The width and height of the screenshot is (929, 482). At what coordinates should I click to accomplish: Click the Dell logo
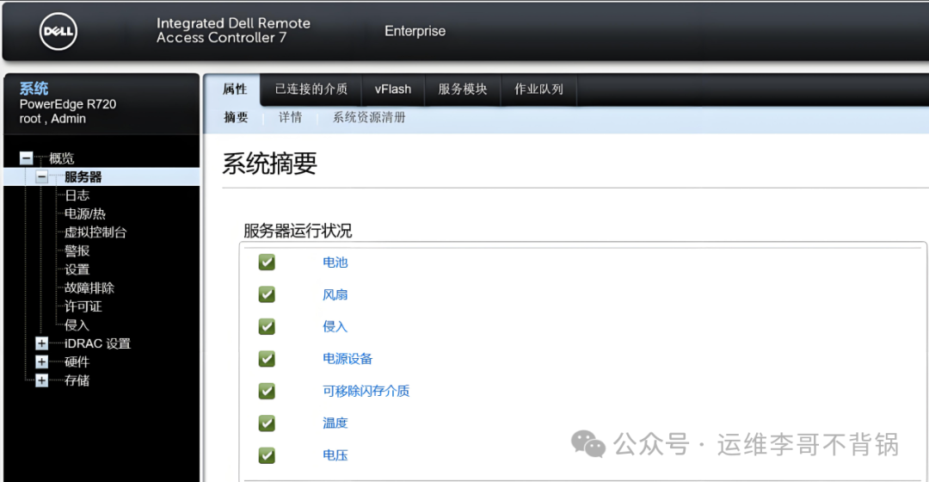point(58,31)
